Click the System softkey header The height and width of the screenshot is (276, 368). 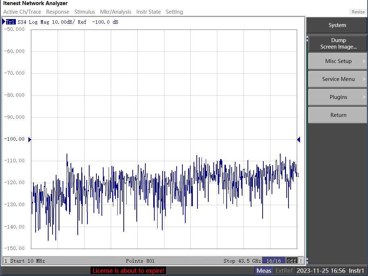337,25
